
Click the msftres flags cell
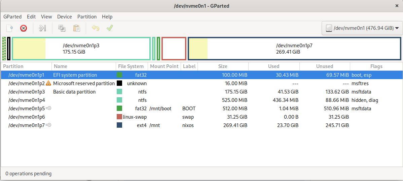click(360, 83)
